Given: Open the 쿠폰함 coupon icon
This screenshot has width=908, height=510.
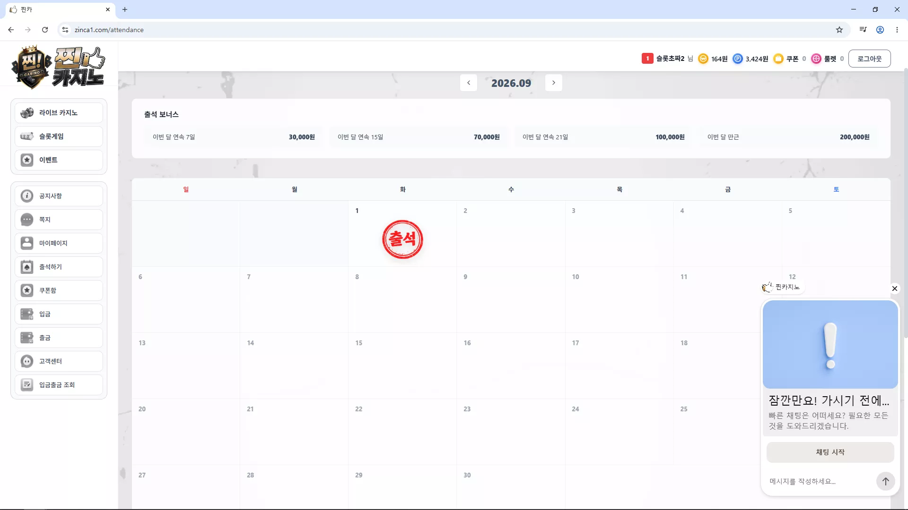Looking at the screenshot, I should [27, 290].
